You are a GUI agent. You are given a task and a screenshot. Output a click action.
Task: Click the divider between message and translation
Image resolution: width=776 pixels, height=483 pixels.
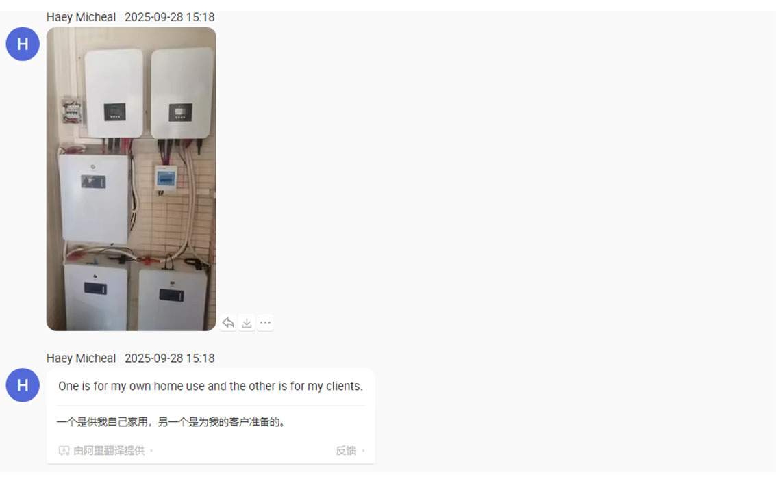[x=211, y=406]
